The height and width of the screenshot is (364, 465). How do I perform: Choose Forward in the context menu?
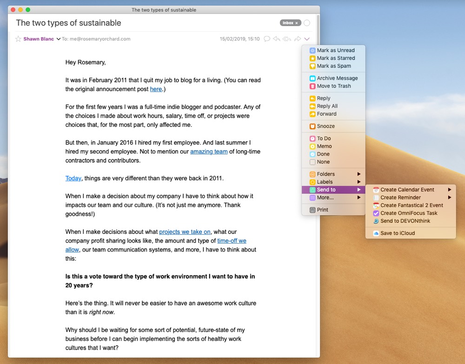[333, 114]
